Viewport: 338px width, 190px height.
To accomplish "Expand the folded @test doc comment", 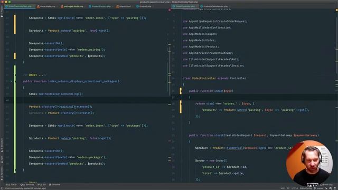I will pos(34,75).
